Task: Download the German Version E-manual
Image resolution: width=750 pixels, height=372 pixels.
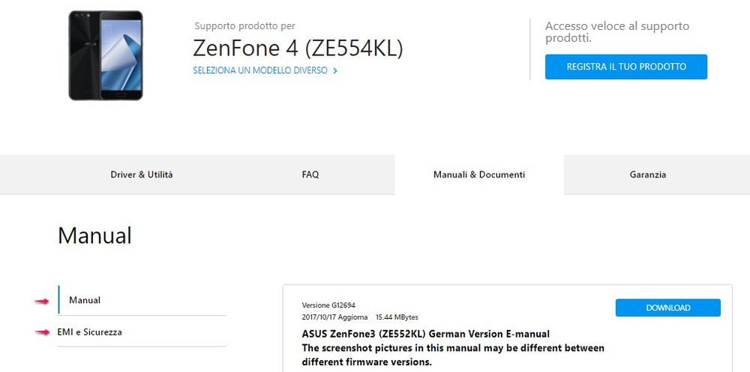Action: (667, 308)
